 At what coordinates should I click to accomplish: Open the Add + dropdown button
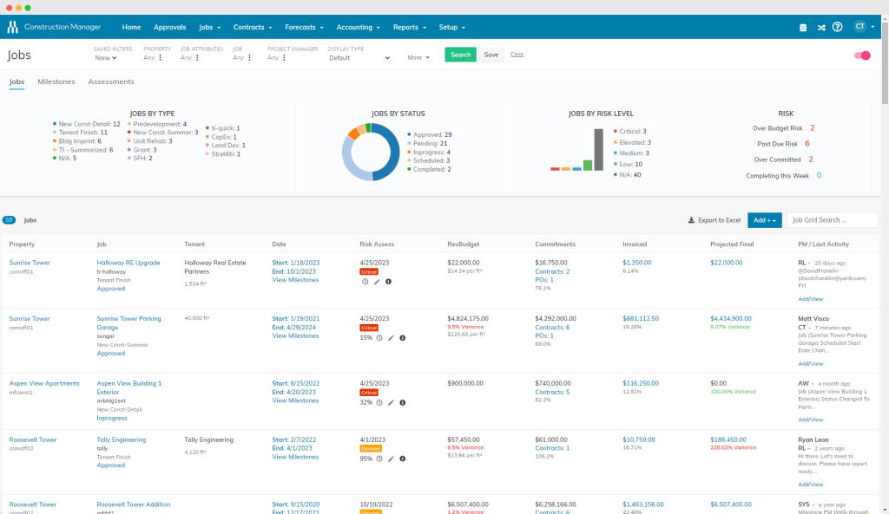pos(764,220)
